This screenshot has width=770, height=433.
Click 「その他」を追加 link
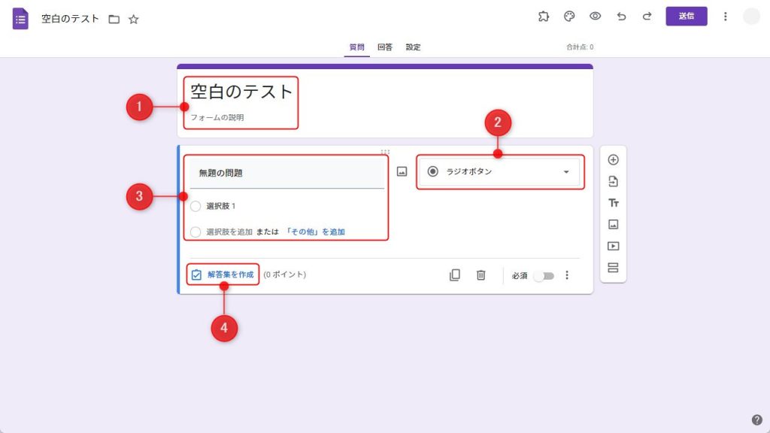(x=315, y=232)
